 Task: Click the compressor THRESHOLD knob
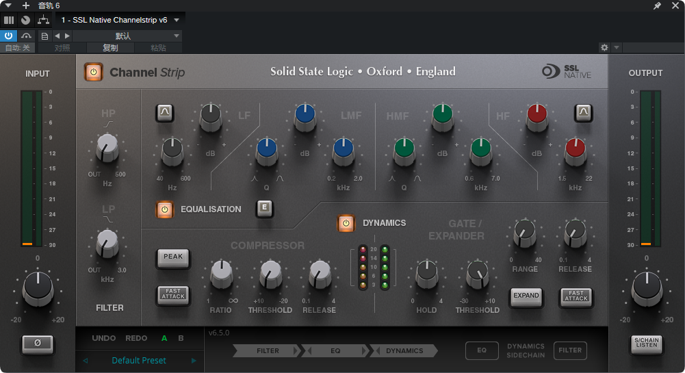point(271,274)
